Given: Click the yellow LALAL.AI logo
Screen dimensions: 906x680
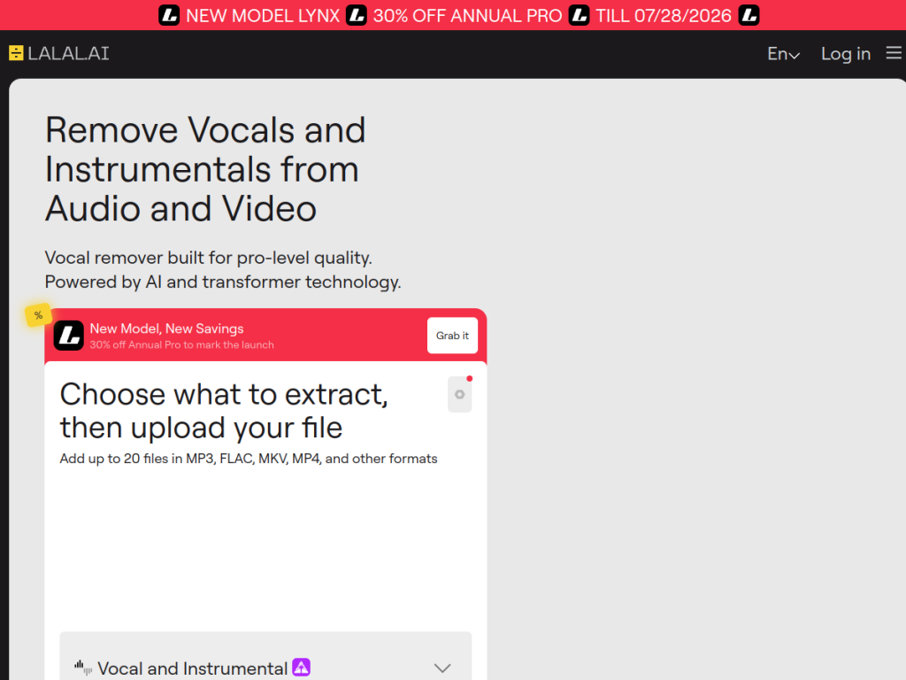Looking at the screenshot, I should (59, 53).
